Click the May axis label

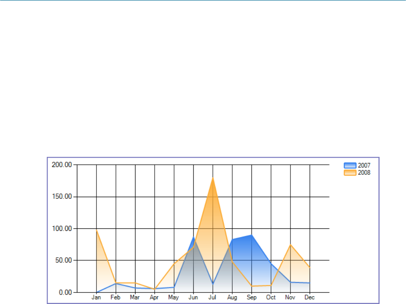[x=173, y=297]
